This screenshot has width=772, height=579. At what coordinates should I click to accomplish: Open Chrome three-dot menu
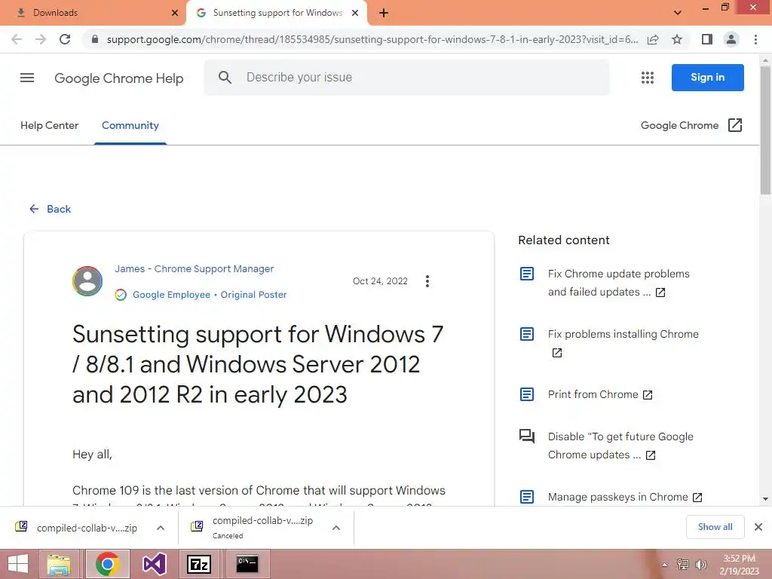coord(755,39)
